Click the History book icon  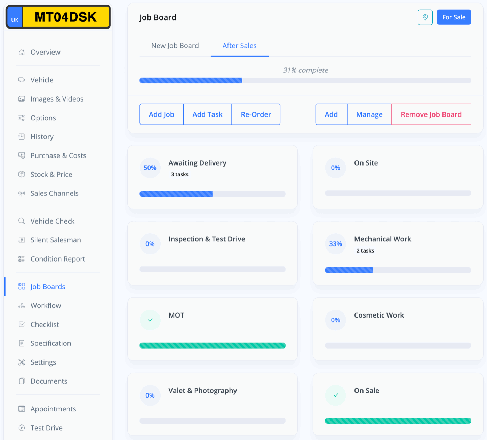click(22, 137)
